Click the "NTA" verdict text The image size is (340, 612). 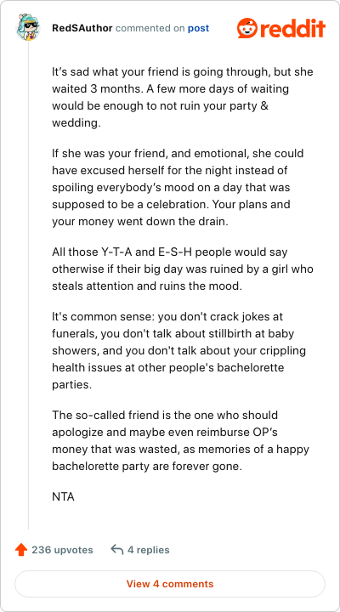coord(63,497)
